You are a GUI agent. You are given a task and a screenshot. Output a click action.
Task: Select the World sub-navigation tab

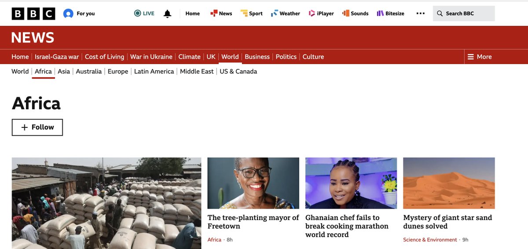click(x=20, y=71)
